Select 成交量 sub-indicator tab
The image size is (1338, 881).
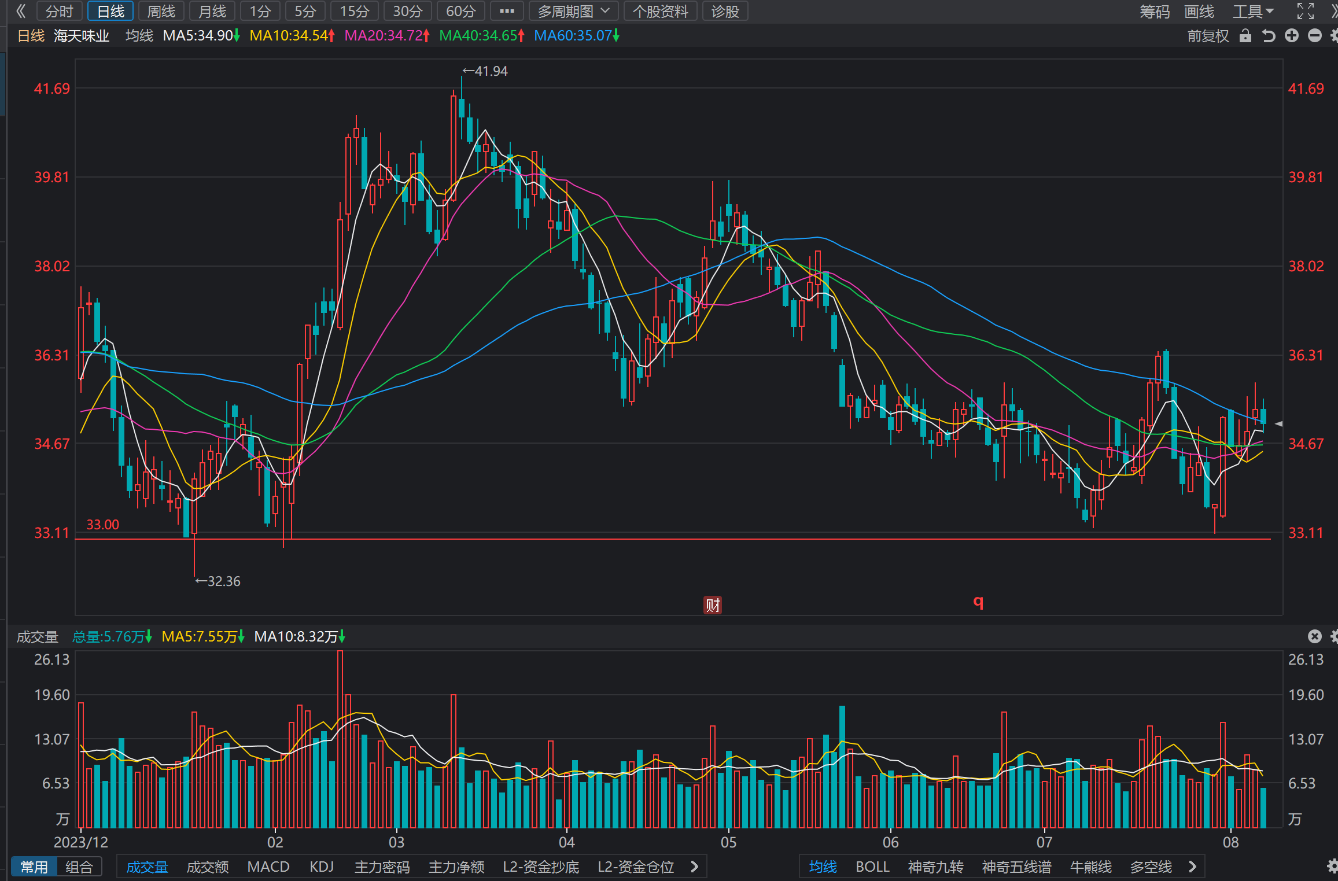(x=147, y=867)
